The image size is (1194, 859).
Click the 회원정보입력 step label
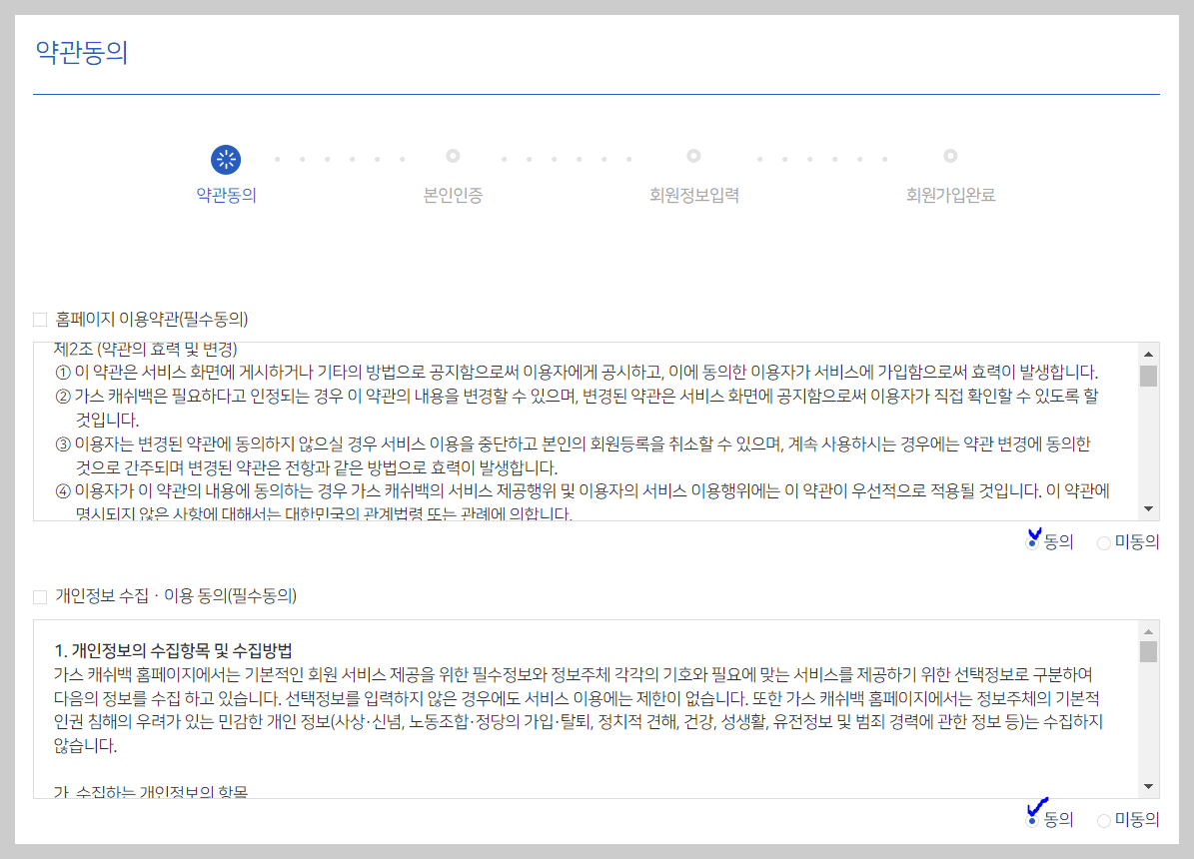coord(694,195)
